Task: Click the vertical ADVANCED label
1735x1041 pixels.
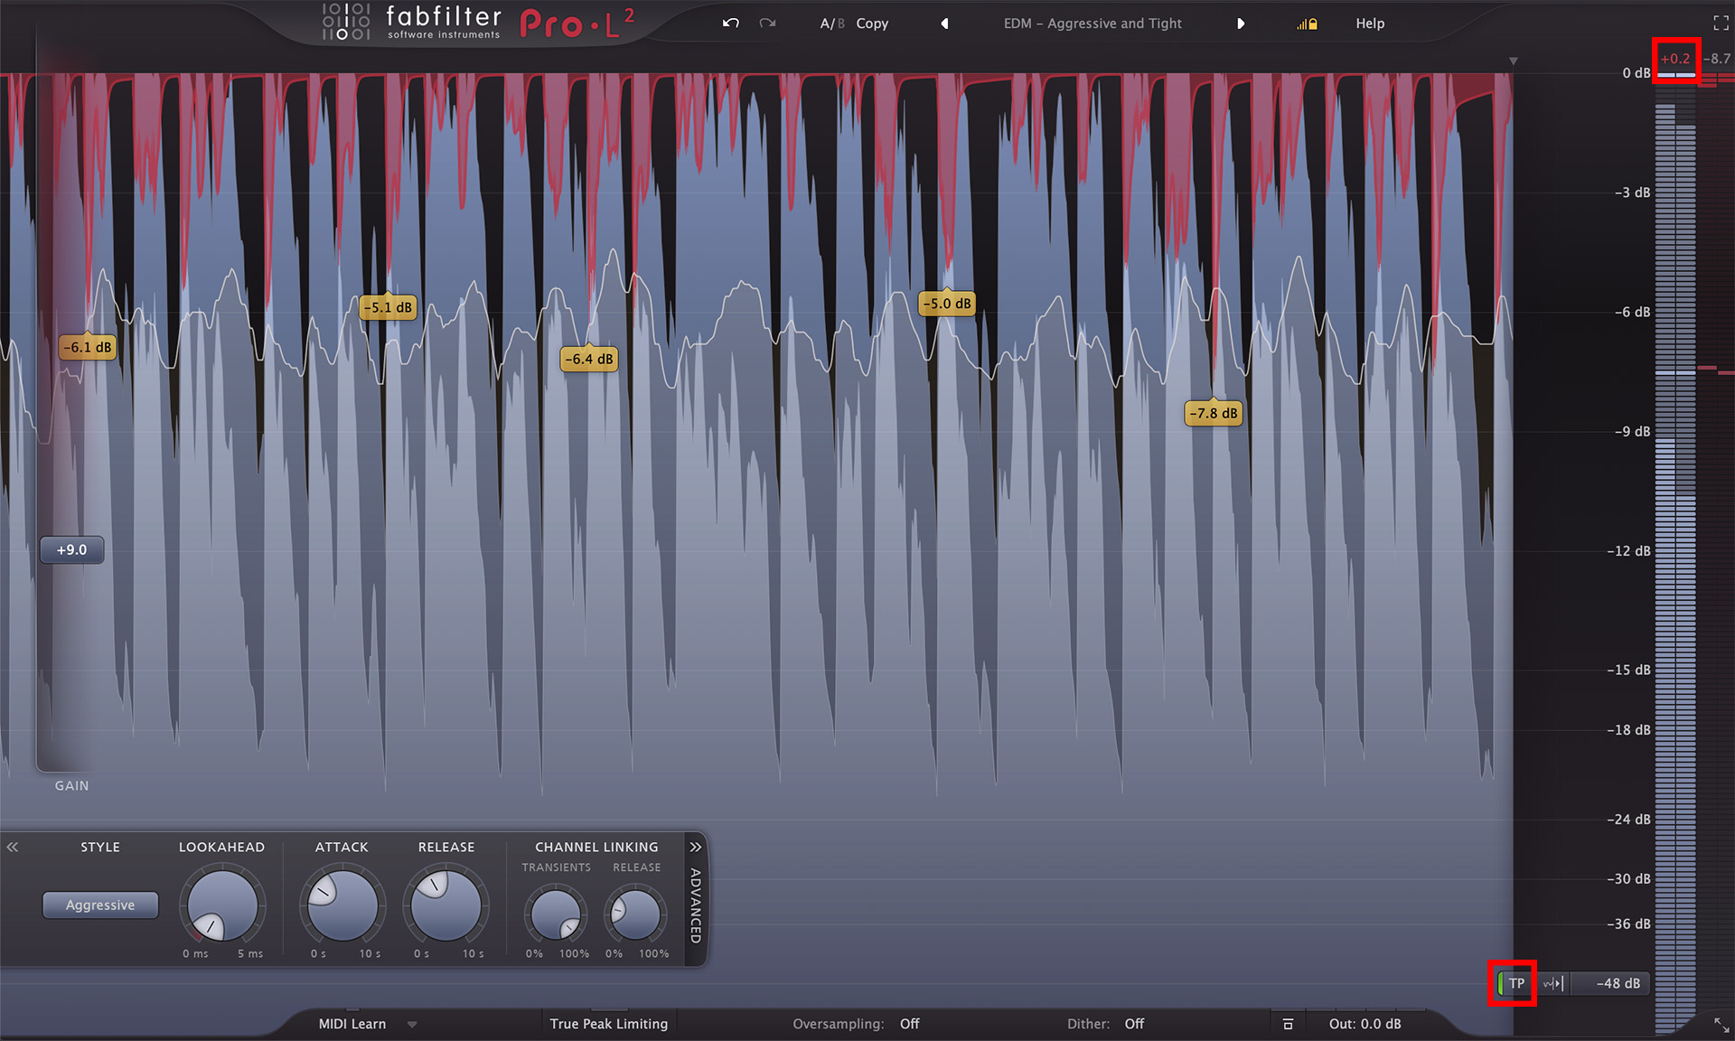Action: point(695,905)
